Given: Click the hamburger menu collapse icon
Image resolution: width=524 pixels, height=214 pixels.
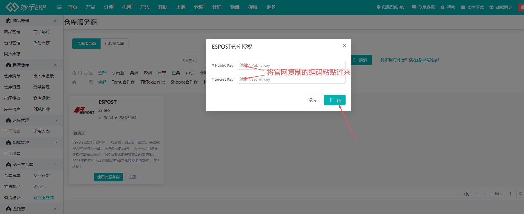Looking at the screenshot, I should [x=59, y=7].
